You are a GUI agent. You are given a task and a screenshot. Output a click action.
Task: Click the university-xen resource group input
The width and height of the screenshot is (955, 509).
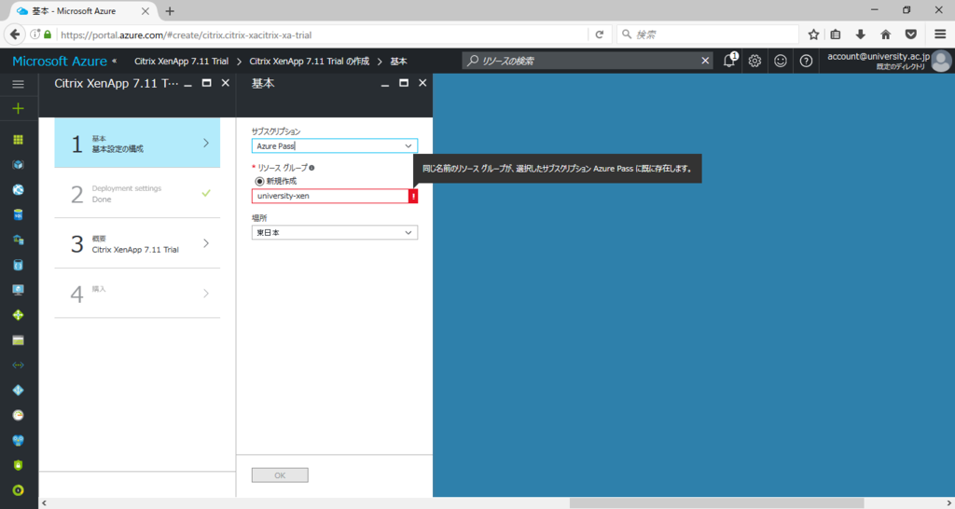click(x=329, y=196)
